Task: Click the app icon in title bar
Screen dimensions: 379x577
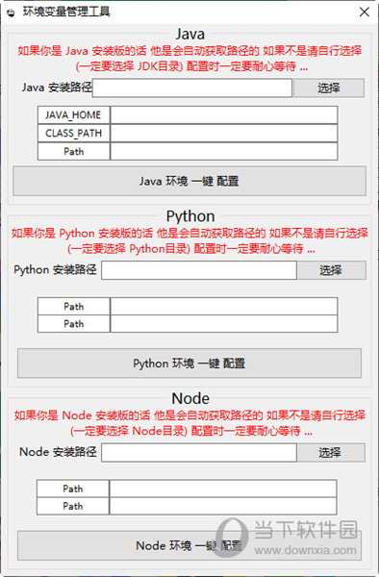Action: pyautogui.click(x=11, y=13)
